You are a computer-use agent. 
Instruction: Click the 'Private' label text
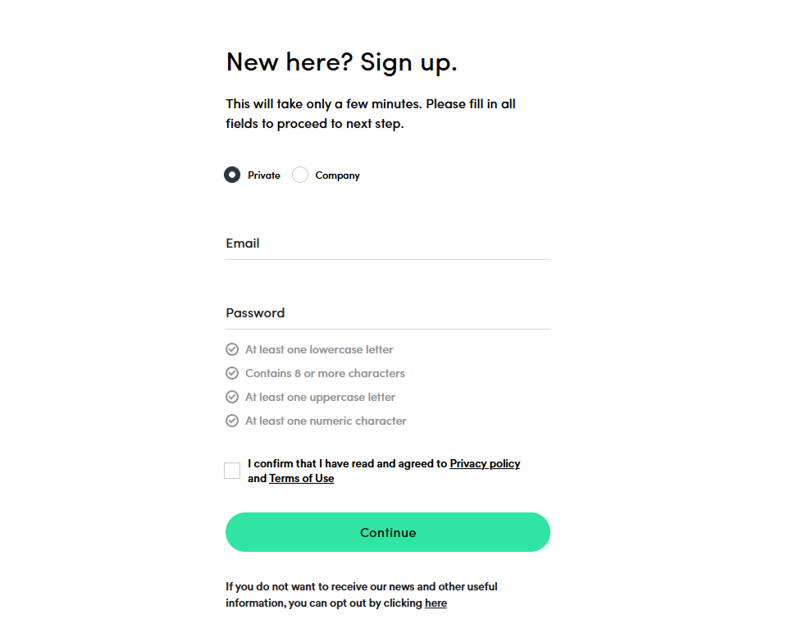pyautogui.click(x=264, y=175)
